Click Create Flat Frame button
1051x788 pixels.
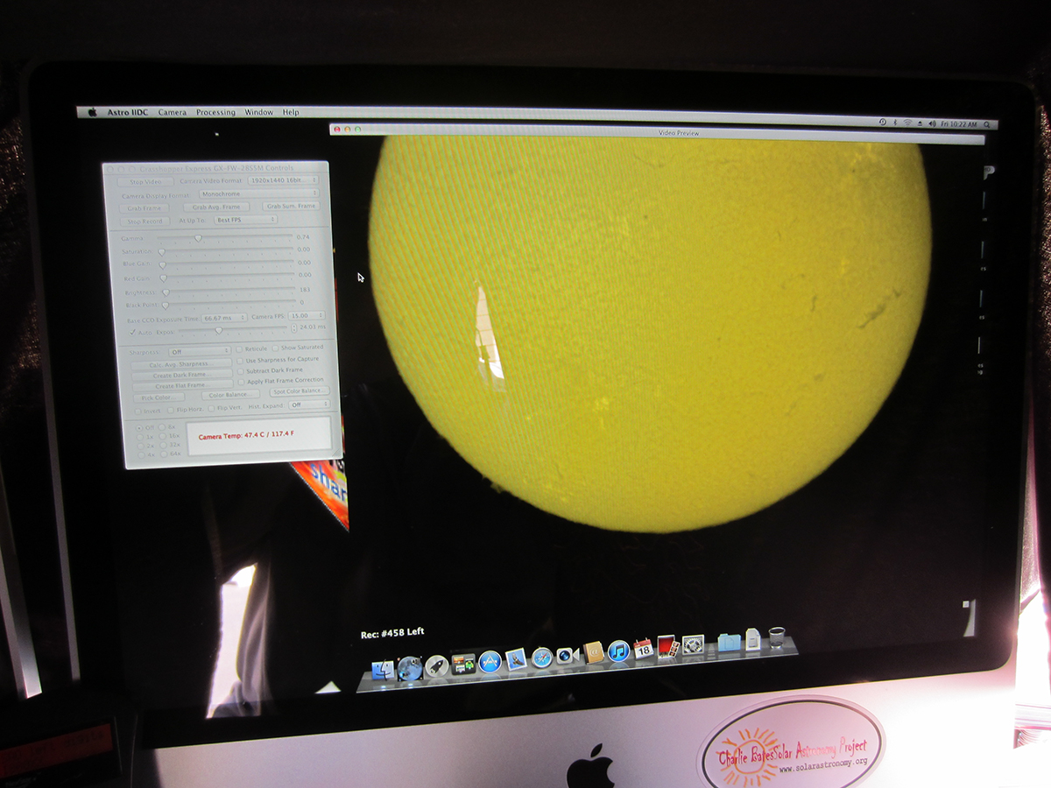coord(181,386)
